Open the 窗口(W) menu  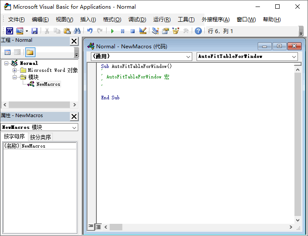click(246, 20)
